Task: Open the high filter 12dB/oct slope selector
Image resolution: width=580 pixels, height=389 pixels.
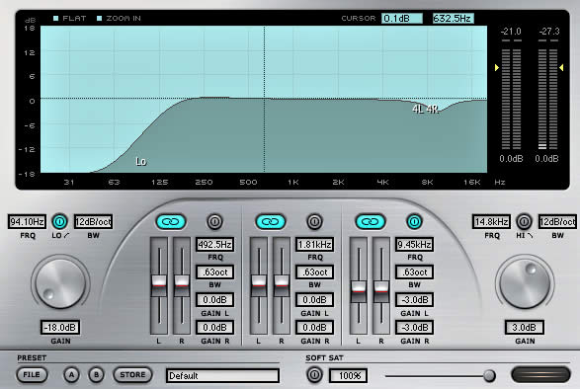Action: [557, 222]
